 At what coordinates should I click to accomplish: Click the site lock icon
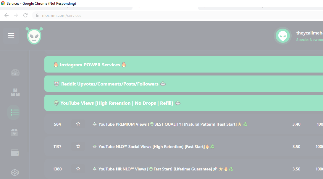click(37, 15)
